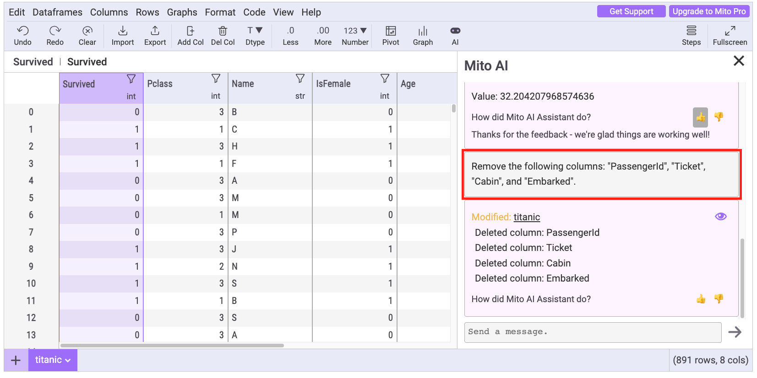Open the Dataframes menu
Viewport: 757px width, 378px height.
(x=57, y=12)
